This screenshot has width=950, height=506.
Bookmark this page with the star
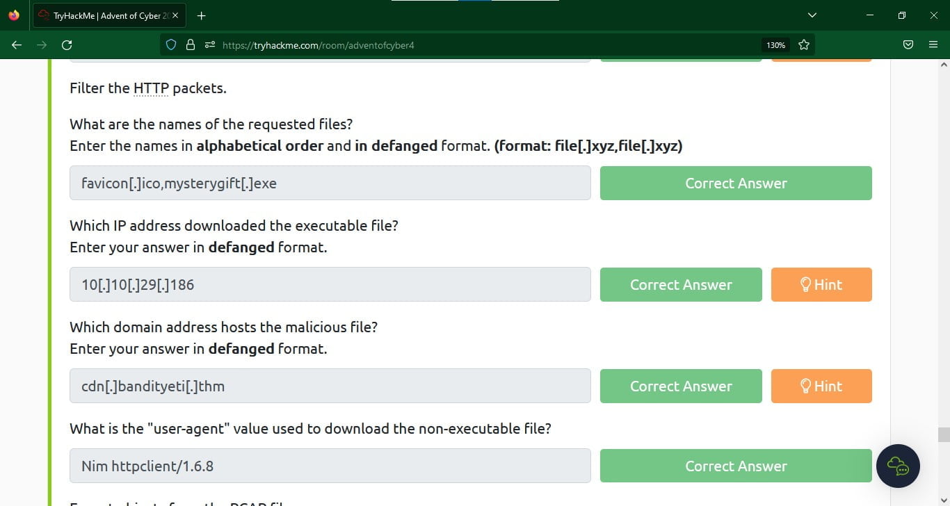[804, 44]
